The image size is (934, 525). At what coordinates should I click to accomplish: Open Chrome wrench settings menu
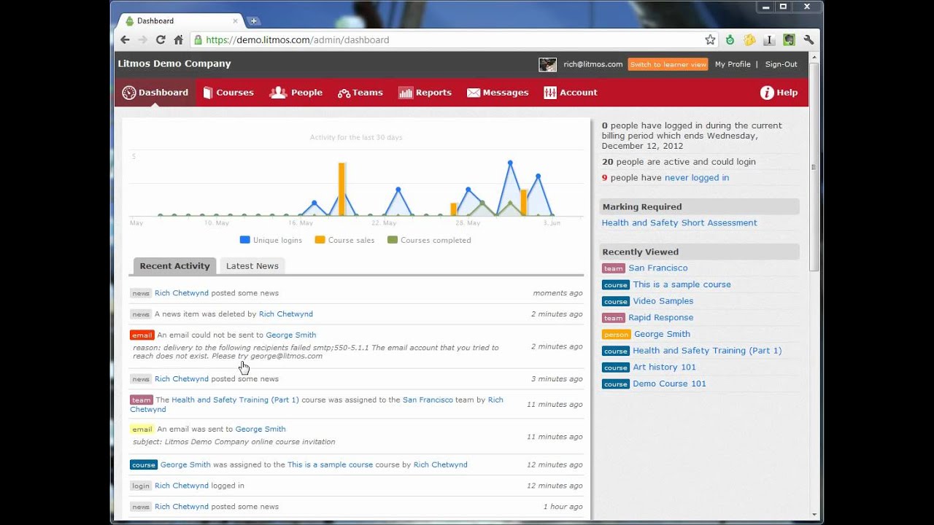pyautogui.click(x=808, y=40)
